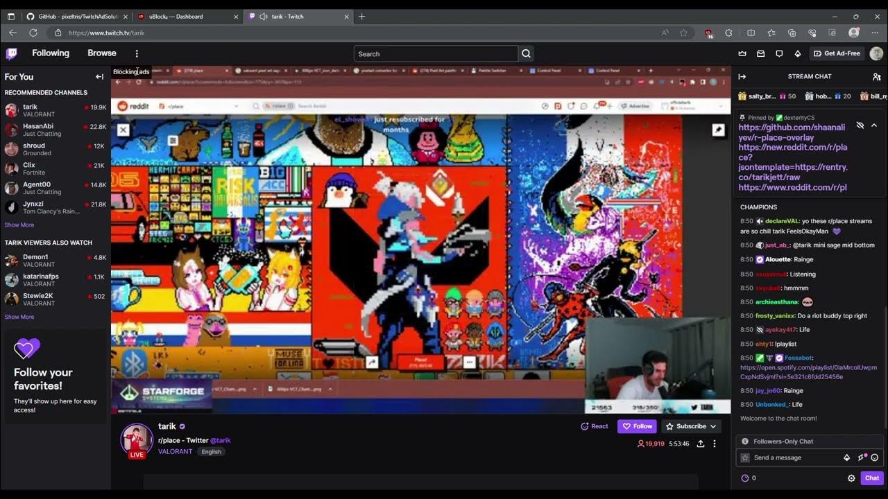Click the channel points icon showing 0

click(x=749, y=478)
